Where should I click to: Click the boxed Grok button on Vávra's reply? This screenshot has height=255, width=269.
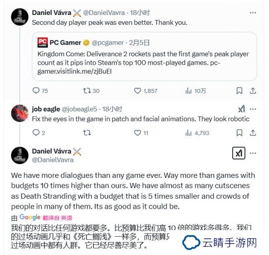pos(239,153)
